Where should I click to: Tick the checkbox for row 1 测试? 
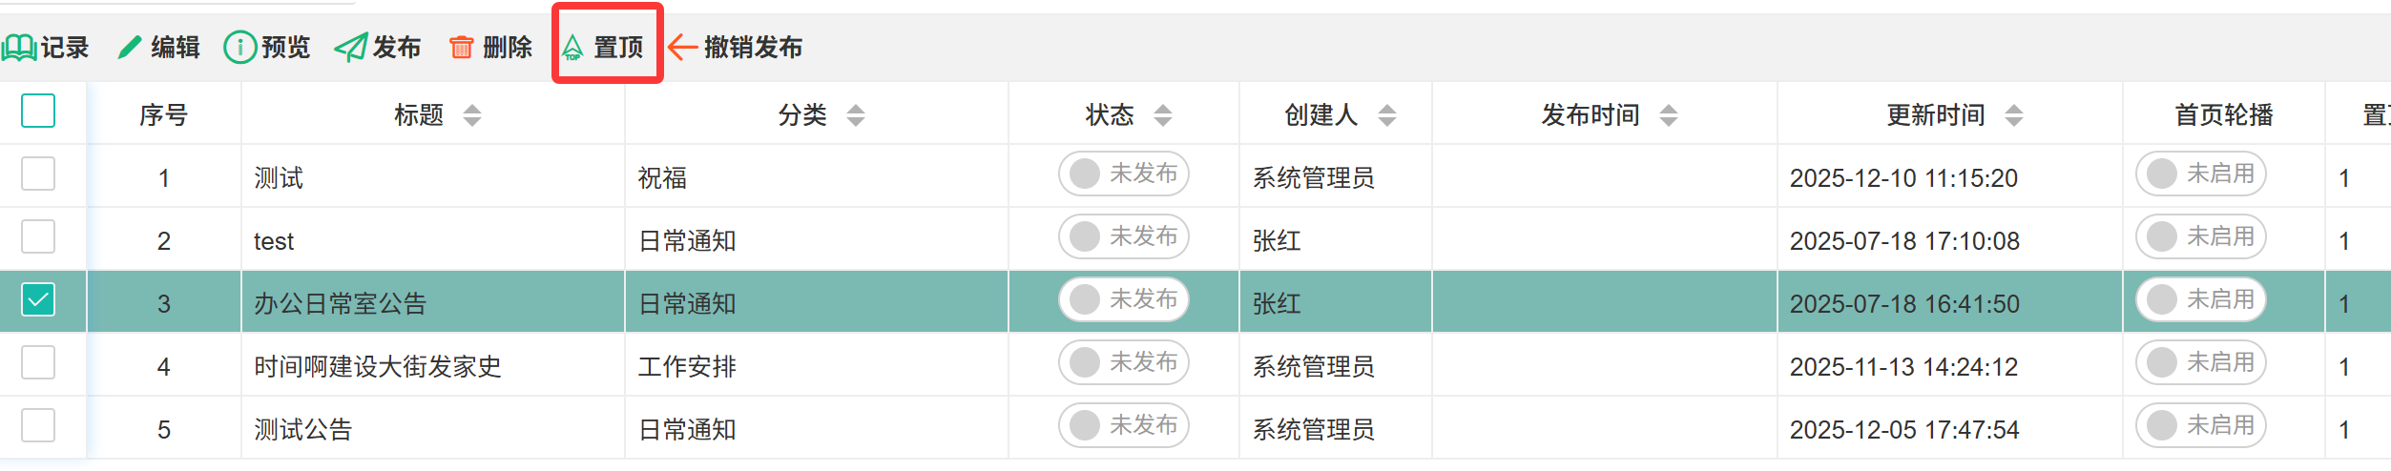[38, 174]
